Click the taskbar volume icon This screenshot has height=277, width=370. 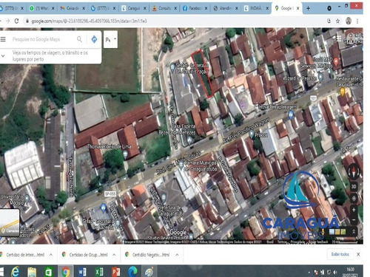[x=335, y=272]
